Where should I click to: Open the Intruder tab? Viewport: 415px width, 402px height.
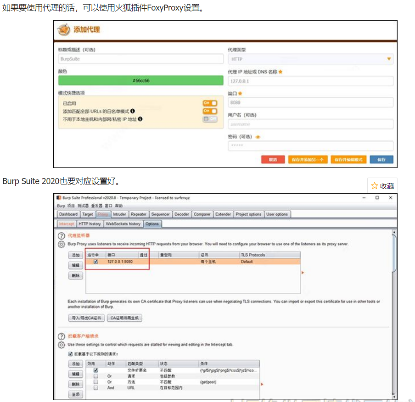tap(119, 214)
